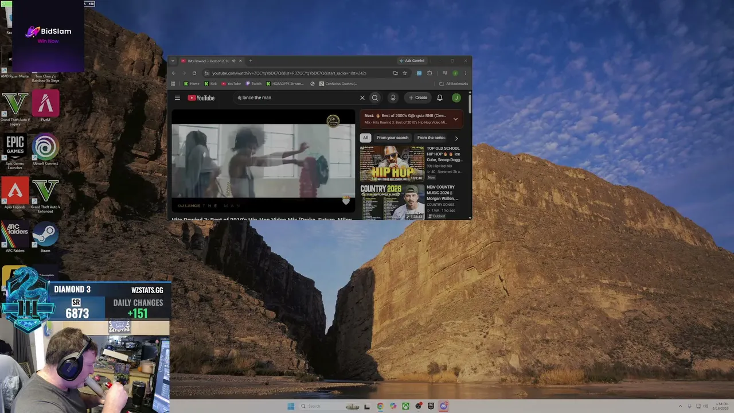
Task: Select the Apex Legends desktop shortcut
Action: coord(15,194)
